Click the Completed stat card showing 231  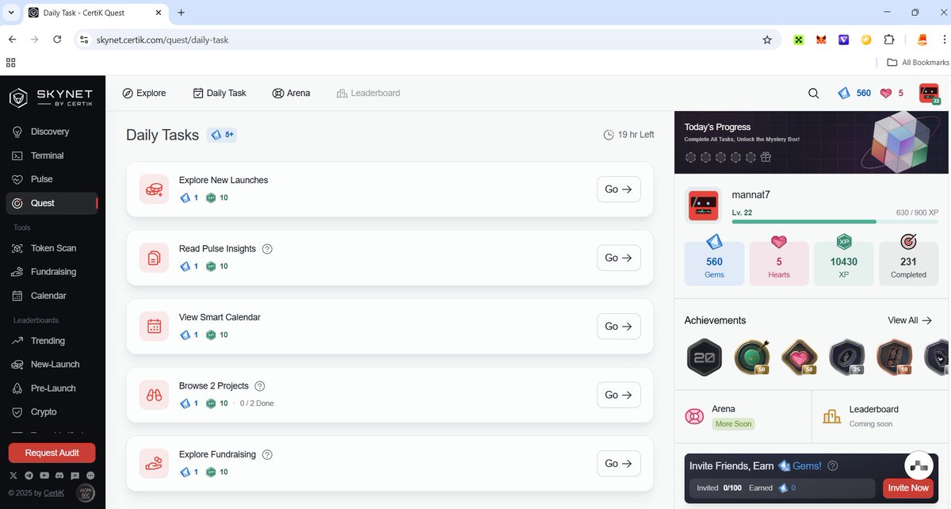pos(908,263)
